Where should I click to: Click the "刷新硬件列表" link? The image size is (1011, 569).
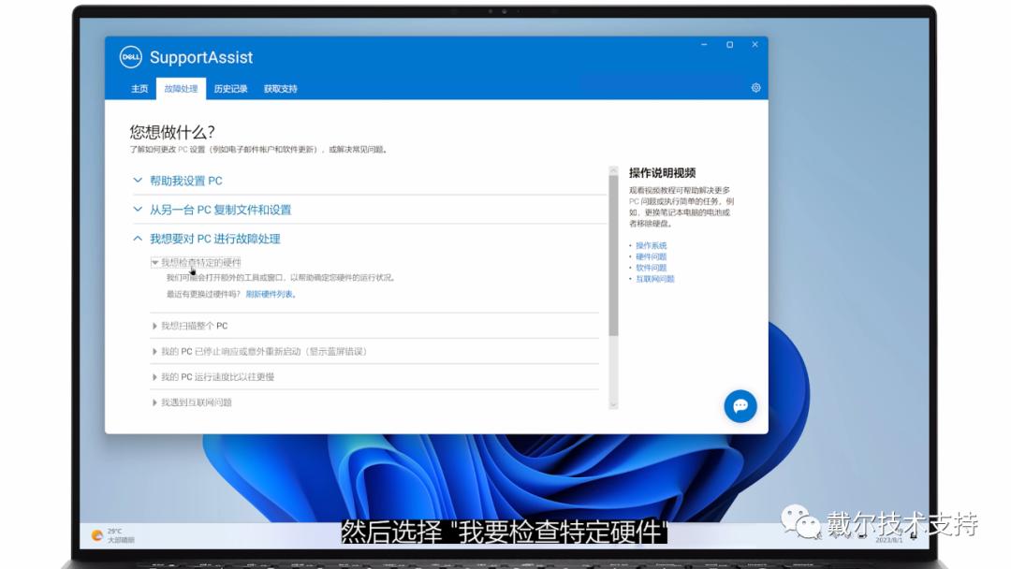tap(270, 293)
